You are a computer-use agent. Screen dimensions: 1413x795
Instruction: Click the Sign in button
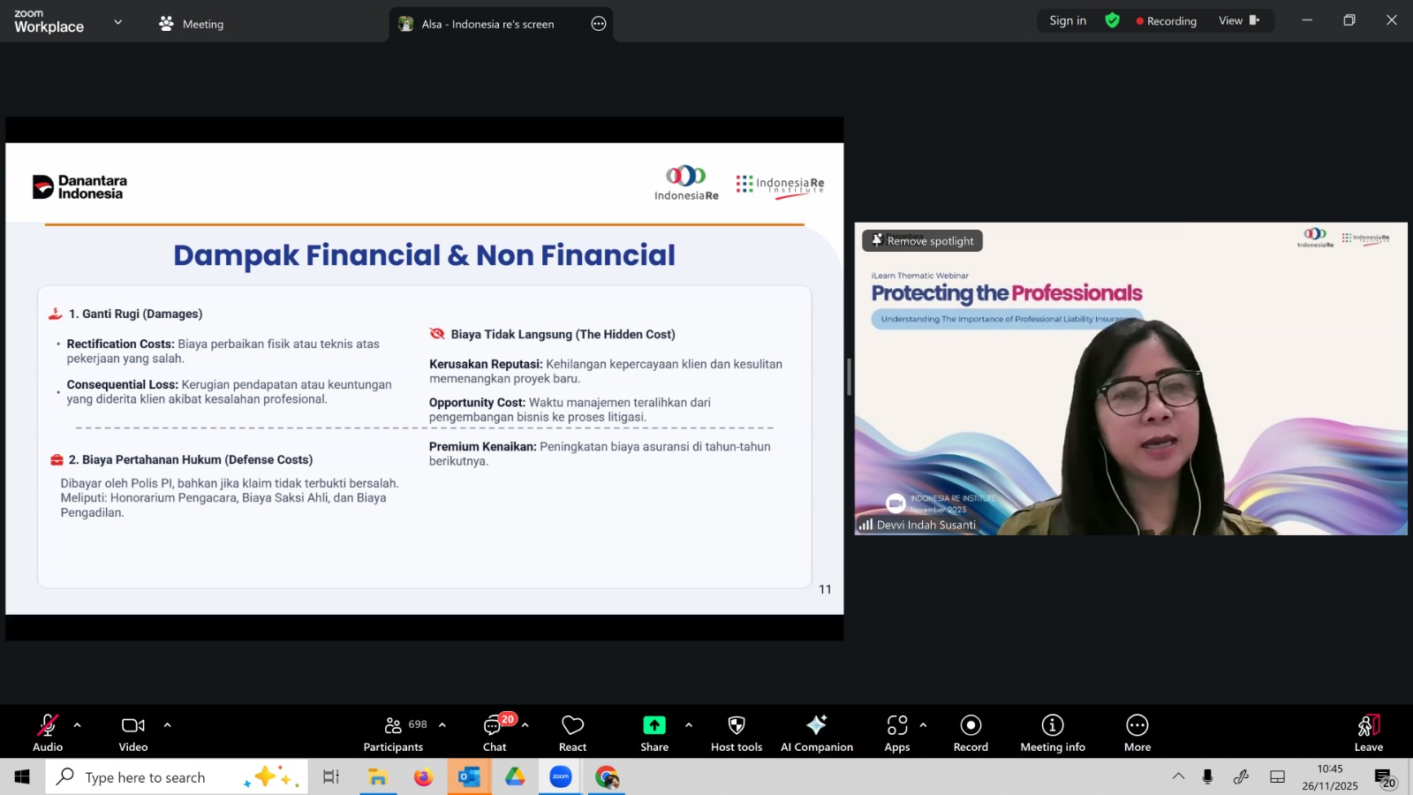click(x=1068, y=20)
